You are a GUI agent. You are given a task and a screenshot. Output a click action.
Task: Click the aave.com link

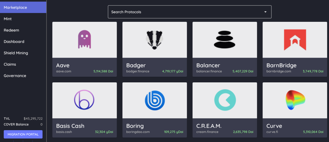pos(64,71)
